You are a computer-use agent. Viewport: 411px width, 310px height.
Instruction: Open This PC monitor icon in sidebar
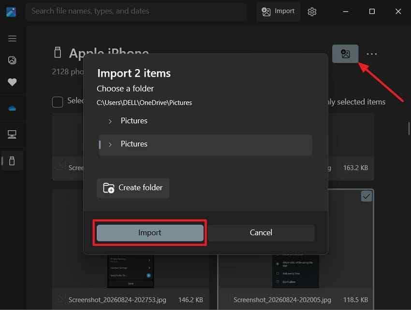pyautogui.click(x=12, y=134)
